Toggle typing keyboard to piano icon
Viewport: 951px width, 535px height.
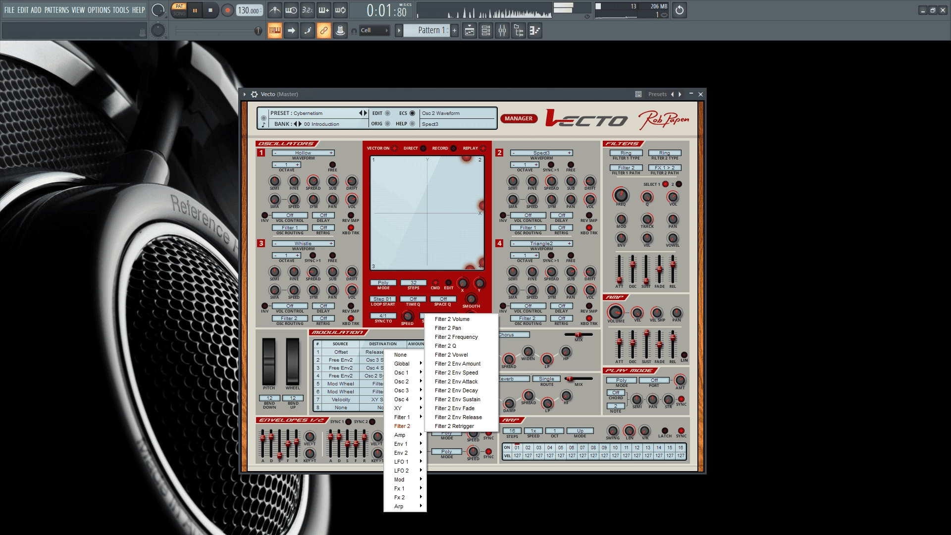(275, 30)
